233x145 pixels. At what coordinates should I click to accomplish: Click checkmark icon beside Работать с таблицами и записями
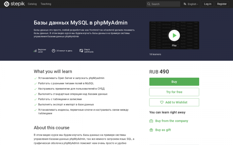(35, 99)
